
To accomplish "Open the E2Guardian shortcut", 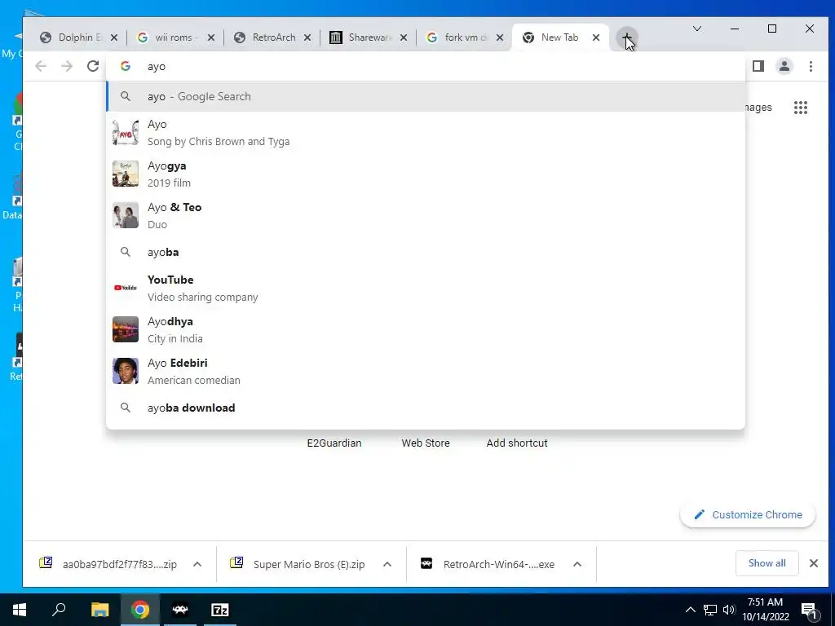I will 334,443.
